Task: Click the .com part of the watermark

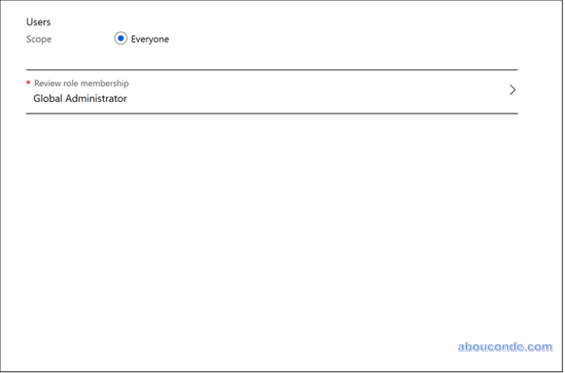Action: [x=540, y=346]
